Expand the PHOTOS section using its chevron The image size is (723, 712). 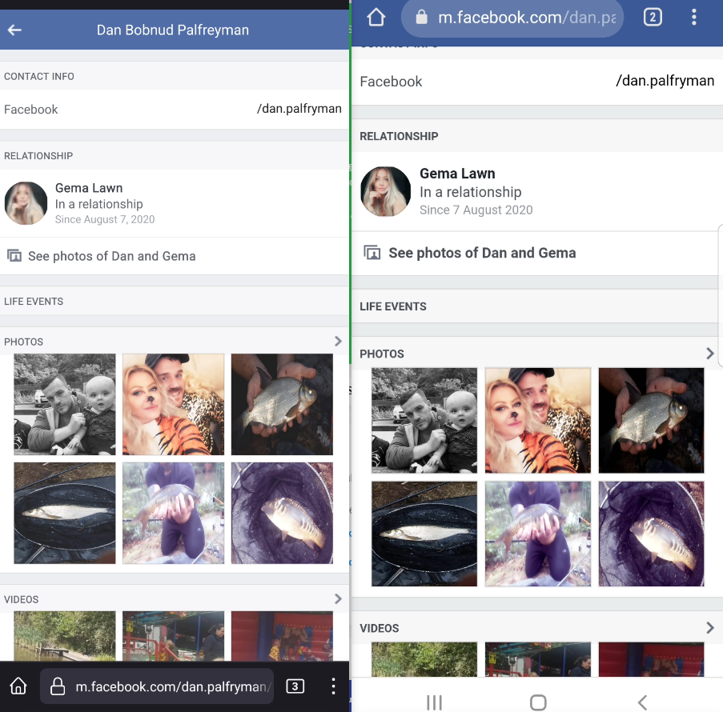(338, 341)
